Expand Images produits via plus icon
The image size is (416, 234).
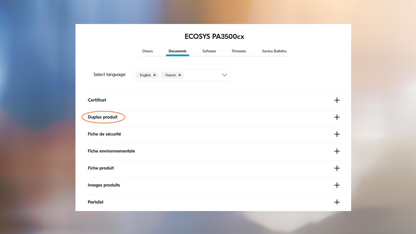click(x=337, y=185)
